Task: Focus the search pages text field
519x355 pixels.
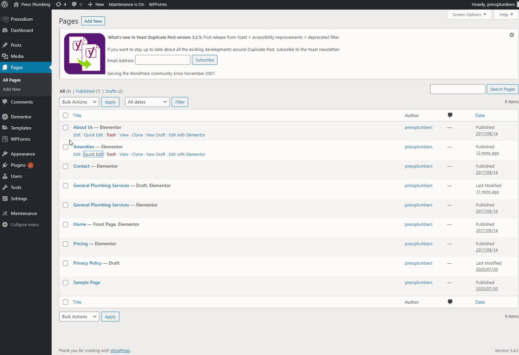Action: [x=458, y=89]
